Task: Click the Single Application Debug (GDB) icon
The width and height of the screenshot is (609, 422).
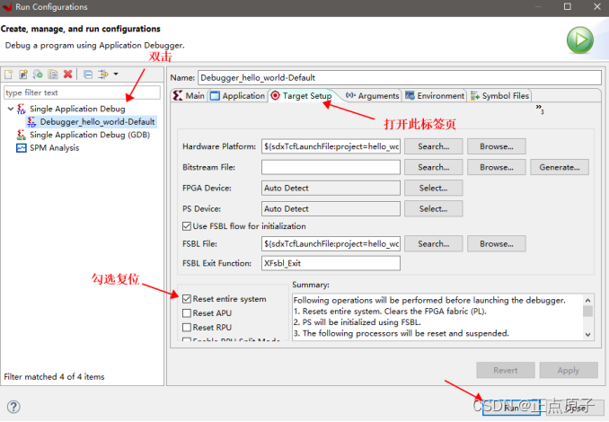Action: point(22,135)
